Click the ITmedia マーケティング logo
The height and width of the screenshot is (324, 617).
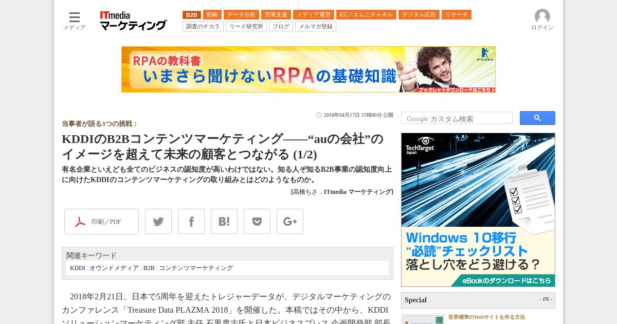point(133,21)
